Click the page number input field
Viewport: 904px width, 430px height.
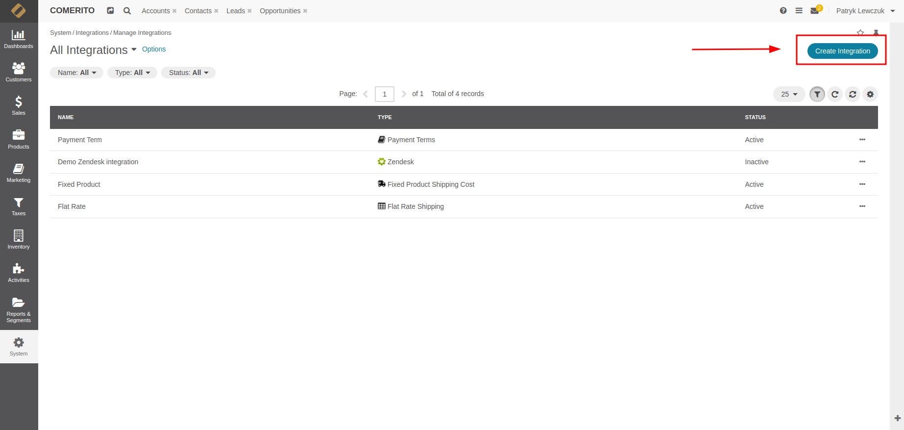[x=384, y=94]
